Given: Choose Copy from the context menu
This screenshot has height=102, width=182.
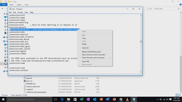Looking at the screenshot, I should [95, 38].
